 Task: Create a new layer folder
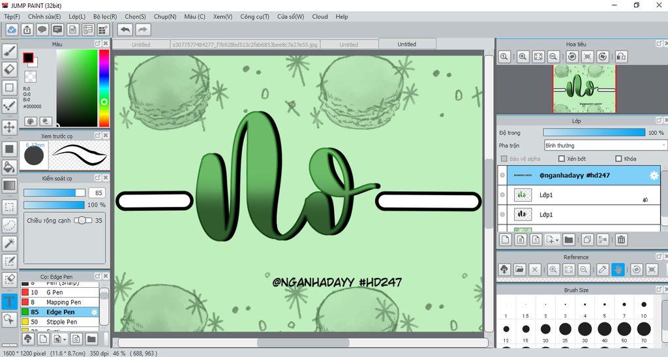click(569, 240)
